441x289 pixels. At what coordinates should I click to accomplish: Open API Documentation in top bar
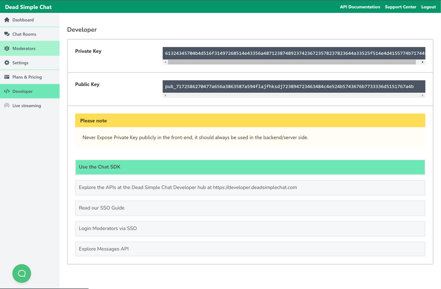(359, 7)
